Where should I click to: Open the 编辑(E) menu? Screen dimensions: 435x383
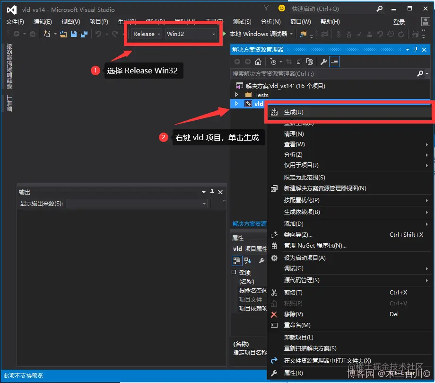tap(43, 22)
